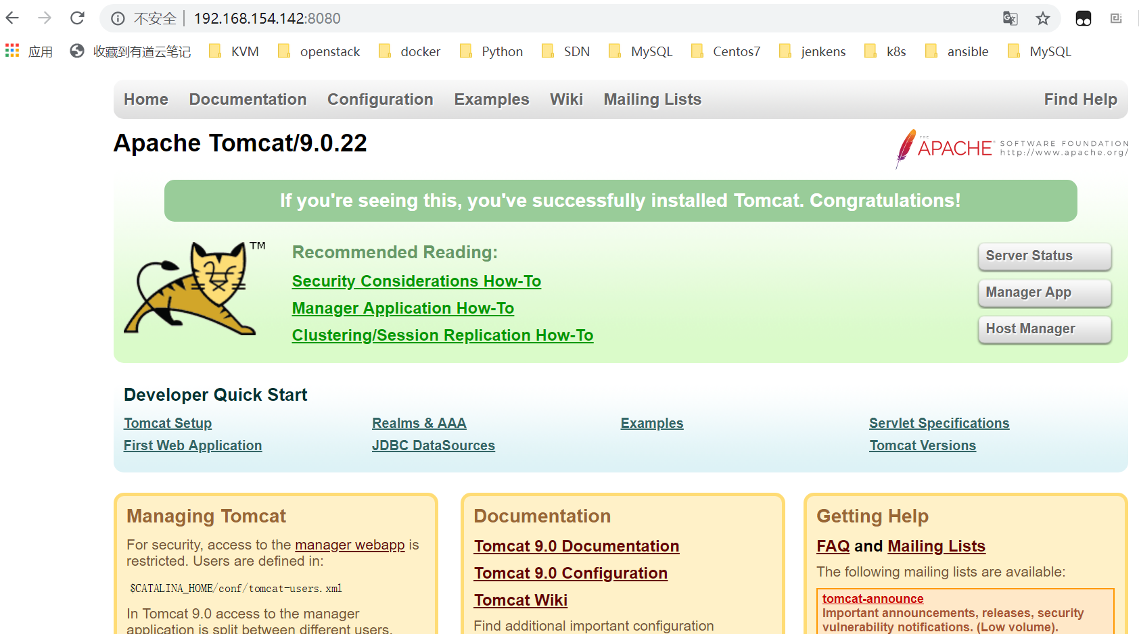Bookmark this page with the star icon

click(1043, 18)
